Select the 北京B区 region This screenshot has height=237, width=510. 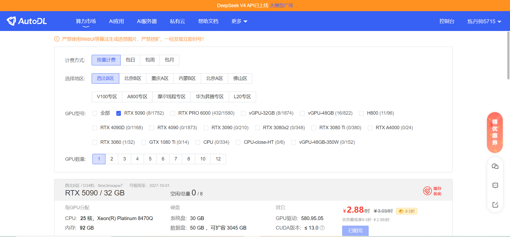[x=133, y=78]
